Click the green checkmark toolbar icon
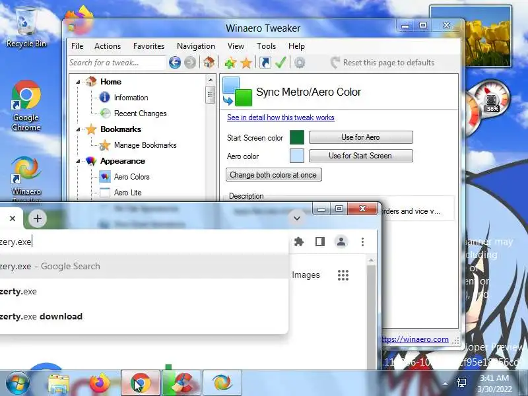The image size is (528, 396). point(280,62)
